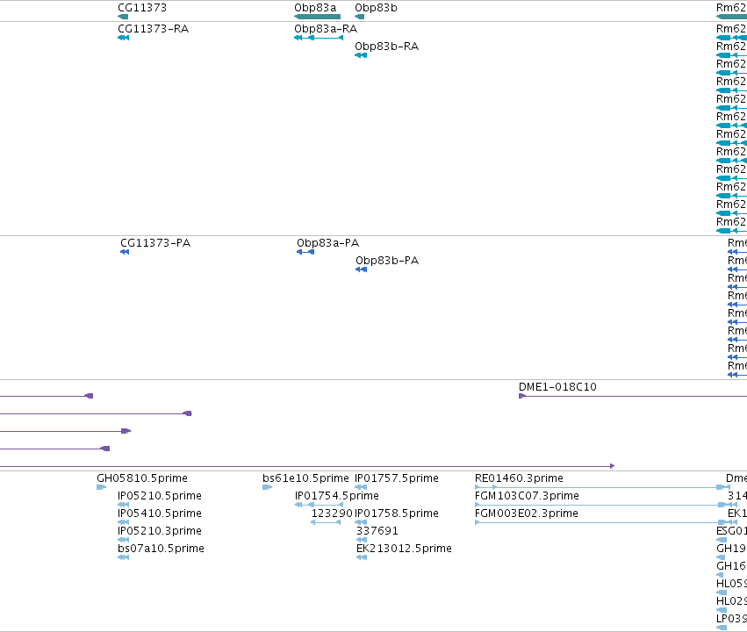Select the FGM103C07.3prime EST label
Viewport: 747px width, 632px height.
(527, 496)
